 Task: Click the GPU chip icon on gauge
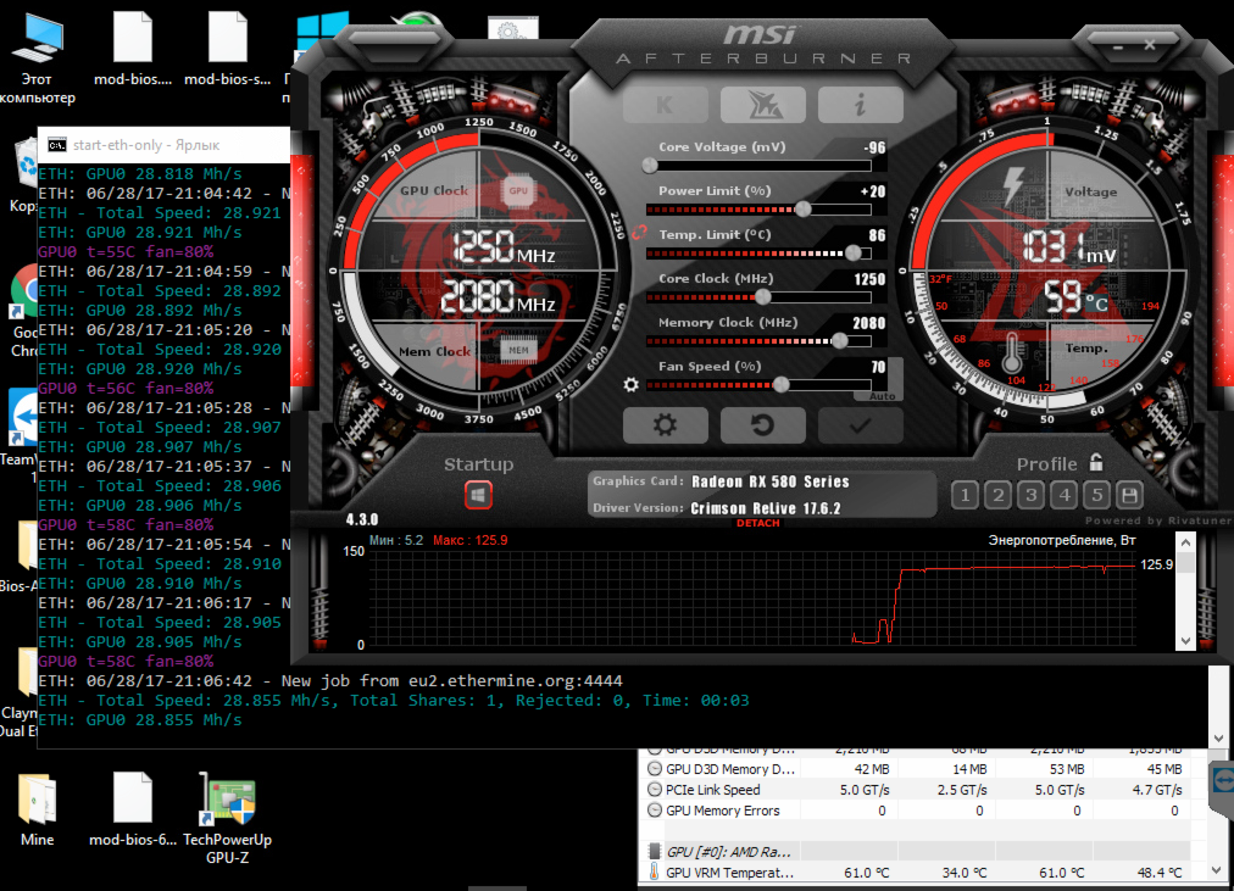518,191
